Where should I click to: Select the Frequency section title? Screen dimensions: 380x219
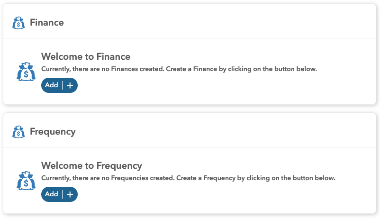coord(53,132)
